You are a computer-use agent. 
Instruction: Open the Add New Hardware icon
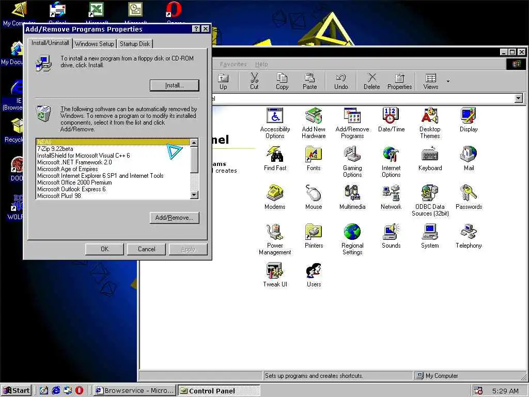click(x=314, y=123)
